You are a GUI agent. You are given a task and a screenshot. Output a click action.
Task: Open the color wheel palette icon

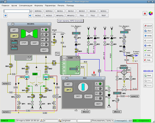pyautogui.click(x=150, y=14)
